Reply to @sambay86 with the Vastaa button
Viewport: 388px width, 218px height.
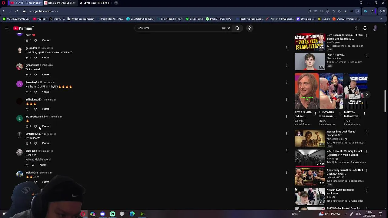45,92
